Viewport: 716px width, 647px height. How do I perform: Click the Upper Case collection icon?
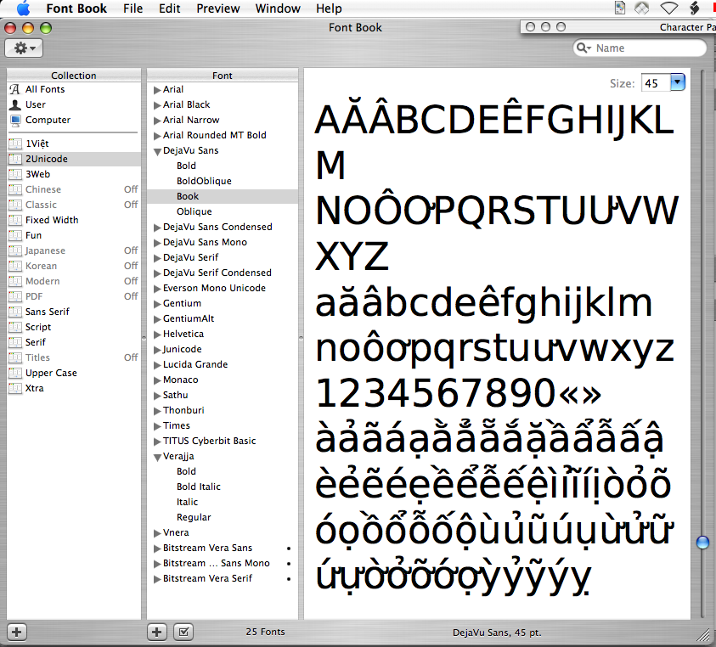coord(15,373)
